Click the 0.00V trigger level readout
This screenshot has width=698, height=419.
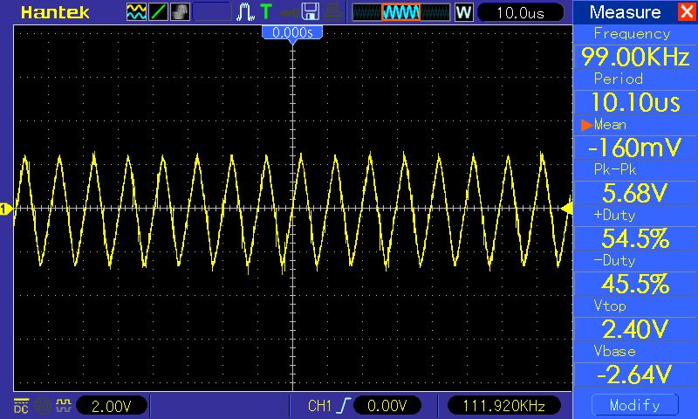[387, 406]
